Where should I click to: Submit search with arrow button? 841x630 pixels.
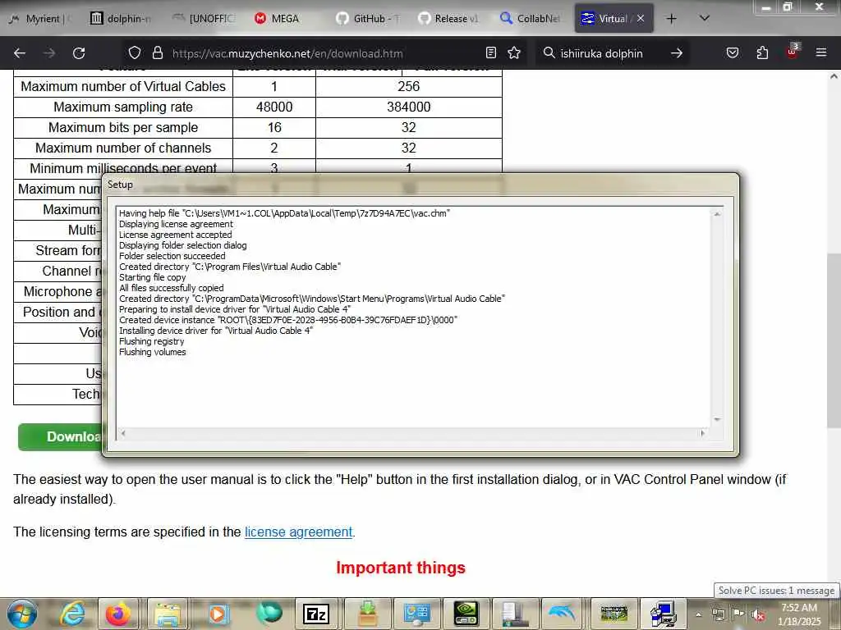677,53
